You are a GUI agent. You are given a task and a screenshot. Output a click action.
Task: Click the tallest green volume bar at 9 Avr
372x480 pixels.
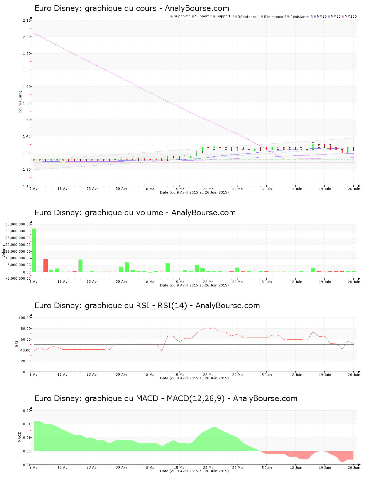(34, 250)
